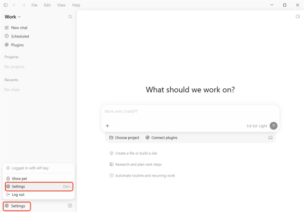
Task: Click the No projects text
Action: 15,67
